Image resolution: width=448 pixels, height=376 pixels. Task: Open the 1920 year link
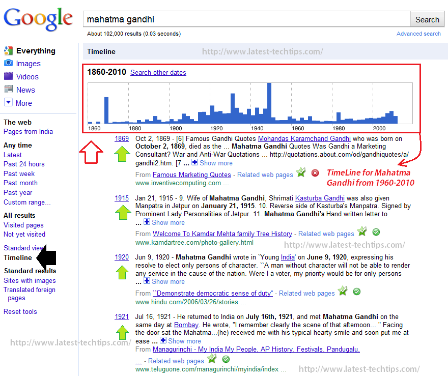pyautogui.click(x=122, y=257)
